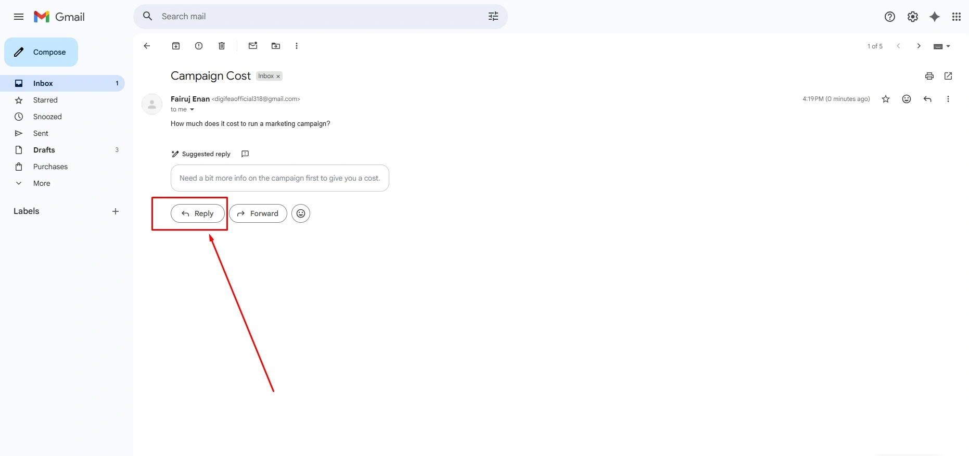Open the Purchases folder
This screenshot has width=969, height=456.
tap(62, 167)
